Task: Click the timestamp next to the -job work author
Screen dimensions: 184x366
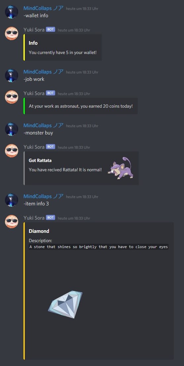Action: [x=82, y=72]
